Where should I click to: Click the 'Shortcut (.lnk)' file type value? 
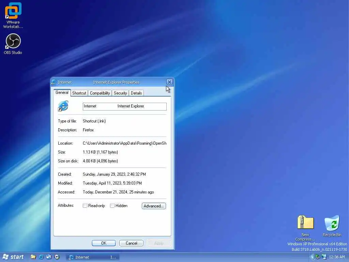(x=94, y=121)
